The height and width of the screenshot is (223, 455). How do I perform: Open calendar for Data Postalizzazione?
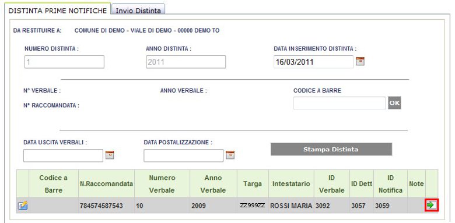(230, 155)
